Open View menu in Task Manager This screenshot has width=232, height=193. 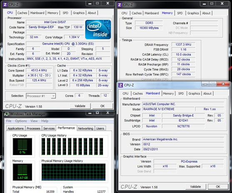coord(34,121)
